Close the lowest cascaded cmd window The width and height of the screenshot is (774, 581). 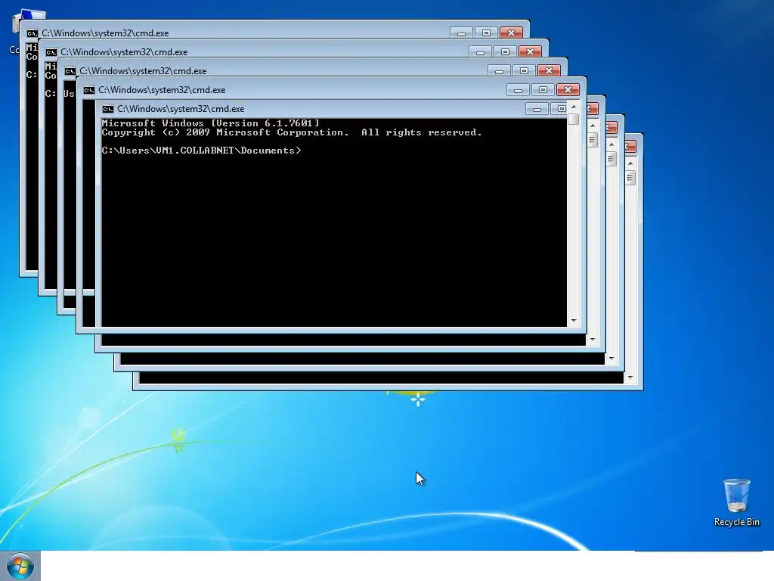pyautogui.click(x=630, y=146)
